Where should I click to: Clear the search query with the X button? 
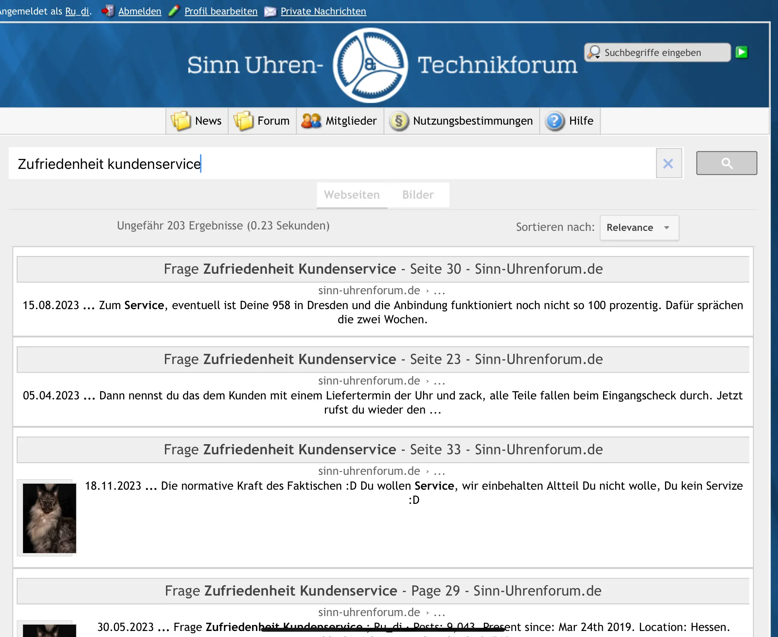coord(668,164)
